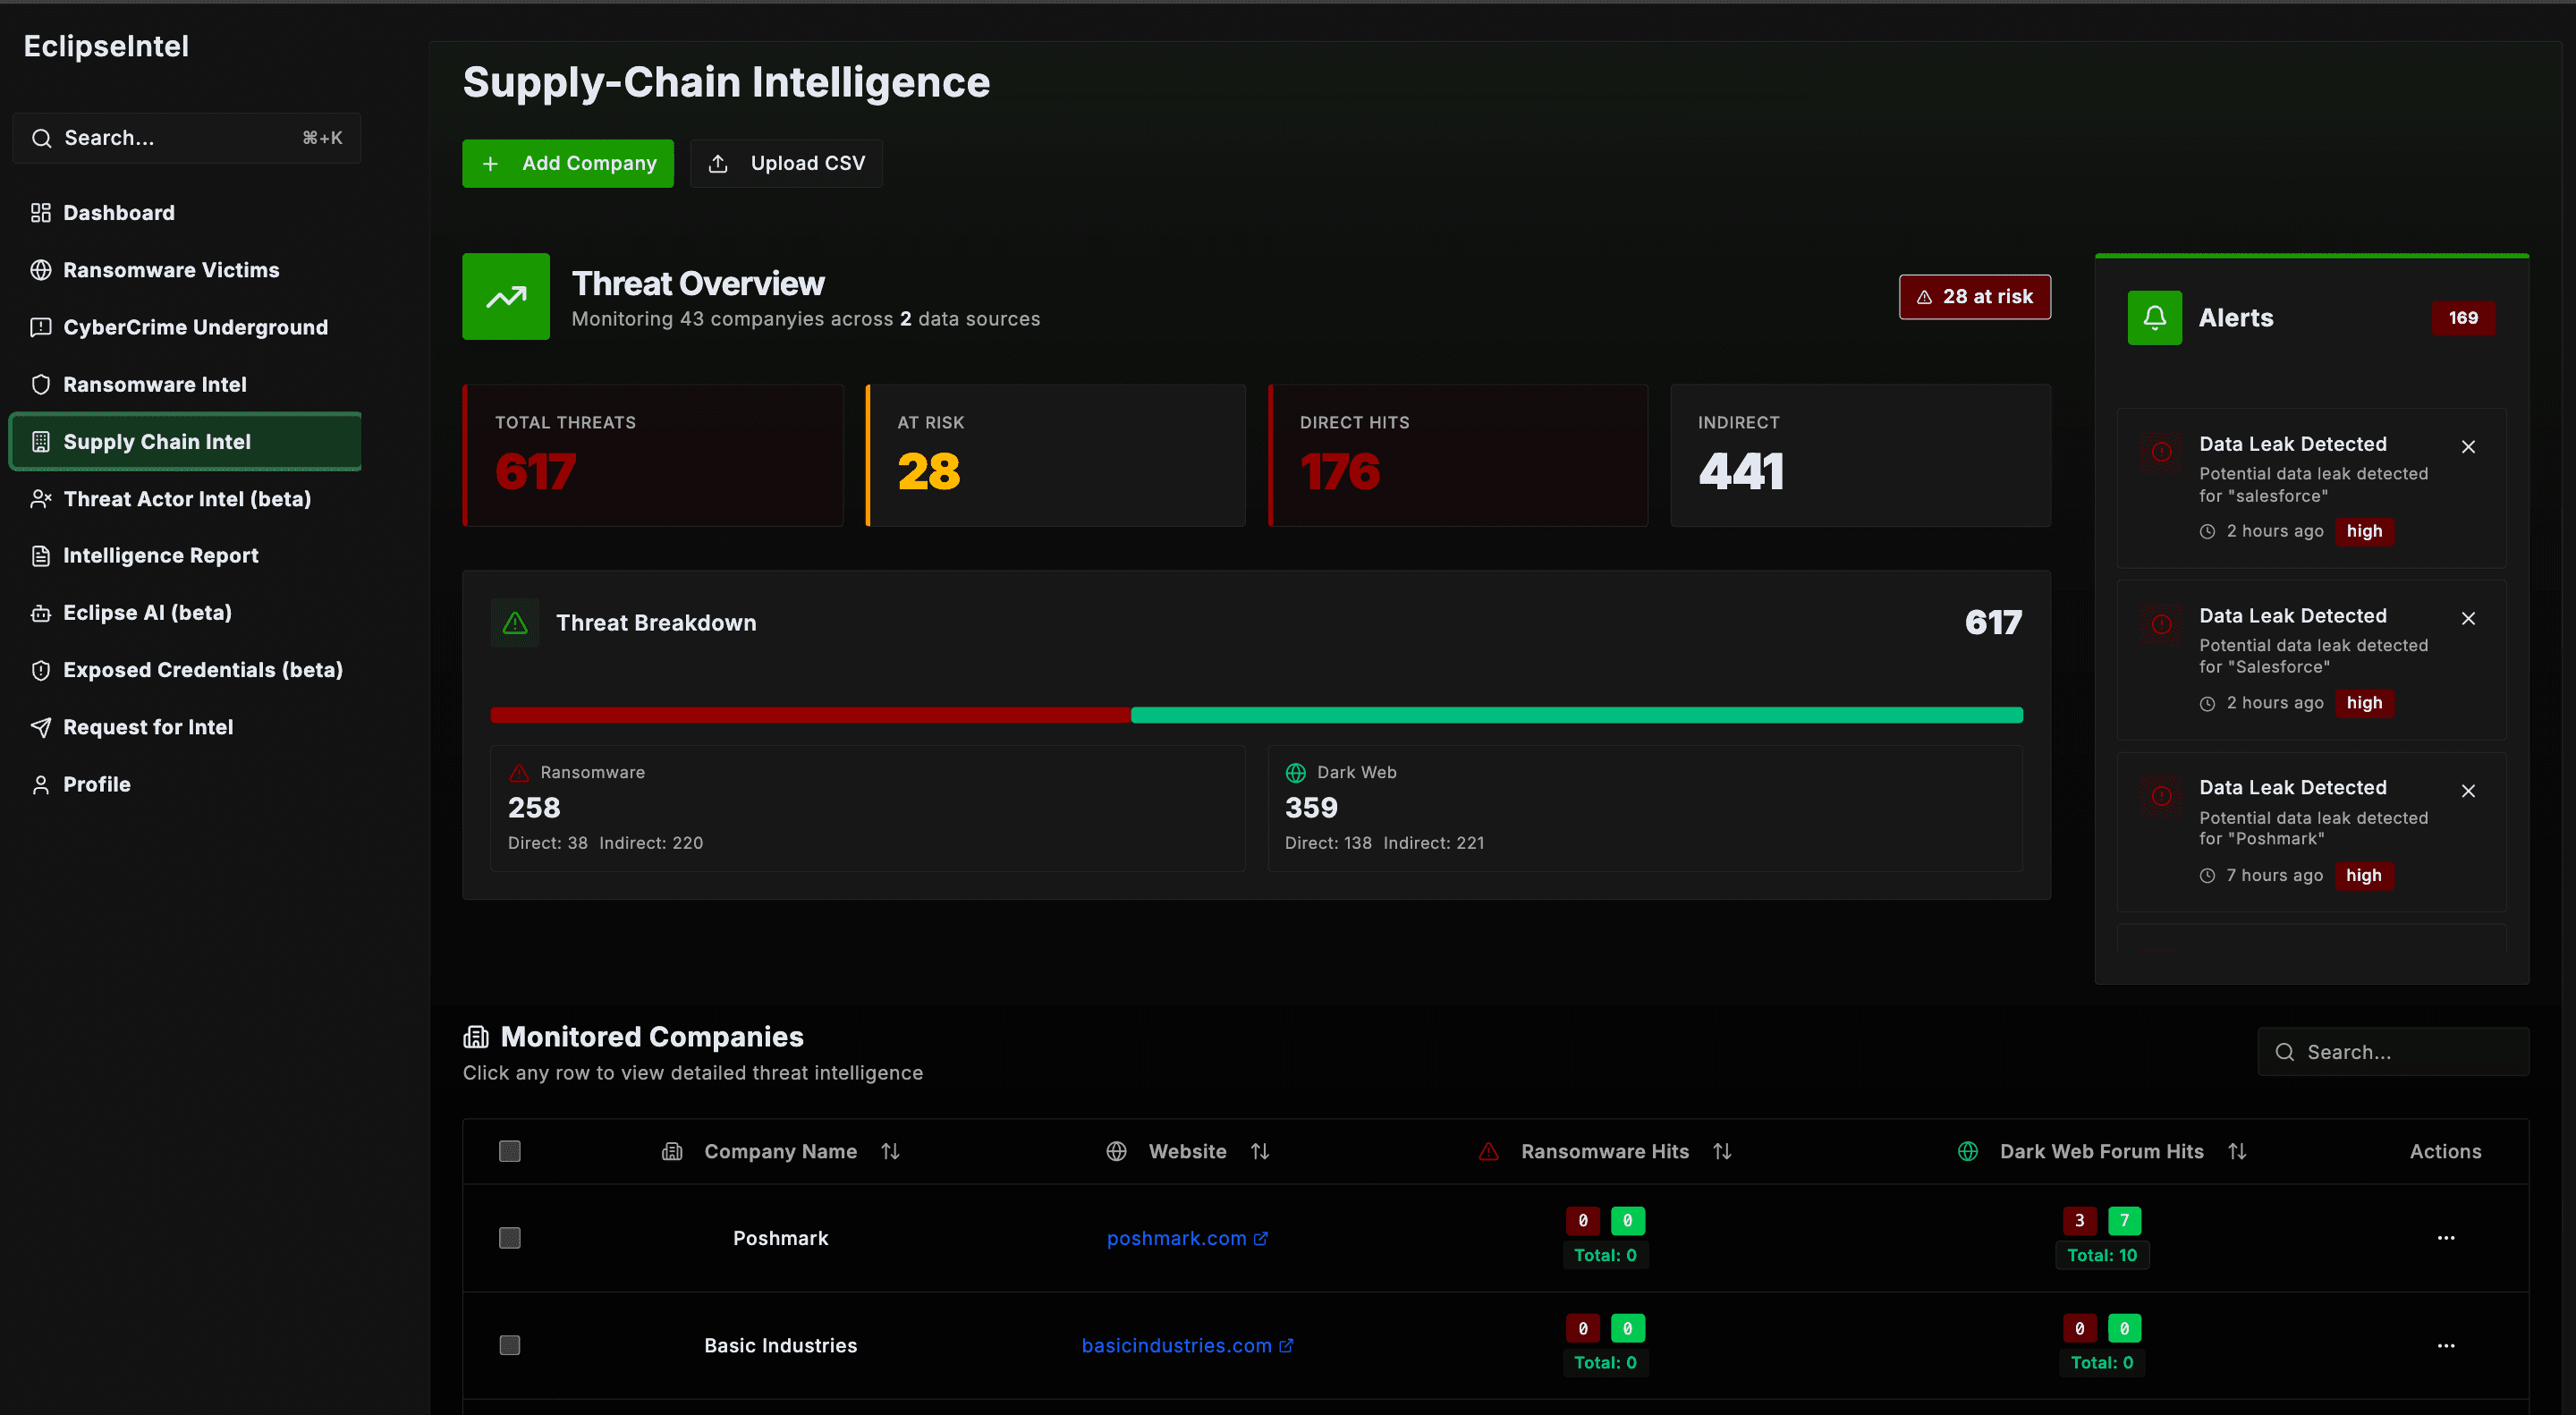Open the Profile section
This screenshot has width=2576, height=1415.
(x=96, y=784)
